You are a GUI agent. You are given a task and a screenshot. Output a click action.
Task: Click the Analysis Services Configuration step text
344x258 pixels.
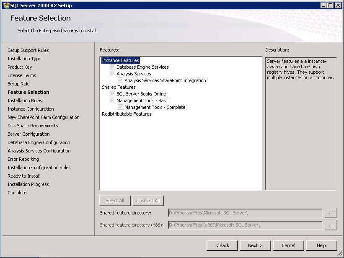pyautogui.click(x=39, y=151)
